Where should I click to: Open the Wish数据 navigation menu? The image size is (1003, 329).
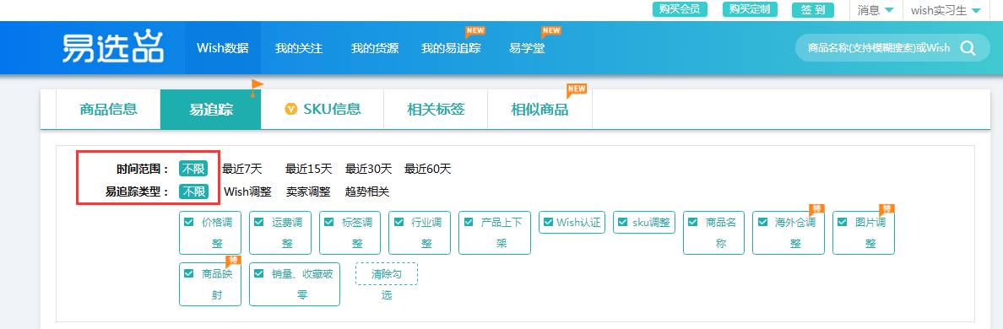(223, 48)
